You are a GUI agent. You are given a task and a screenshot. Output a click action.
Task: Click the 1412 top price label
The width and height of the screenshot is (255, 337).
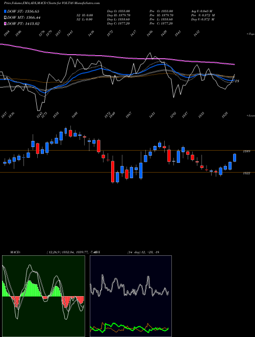[197, 33]
